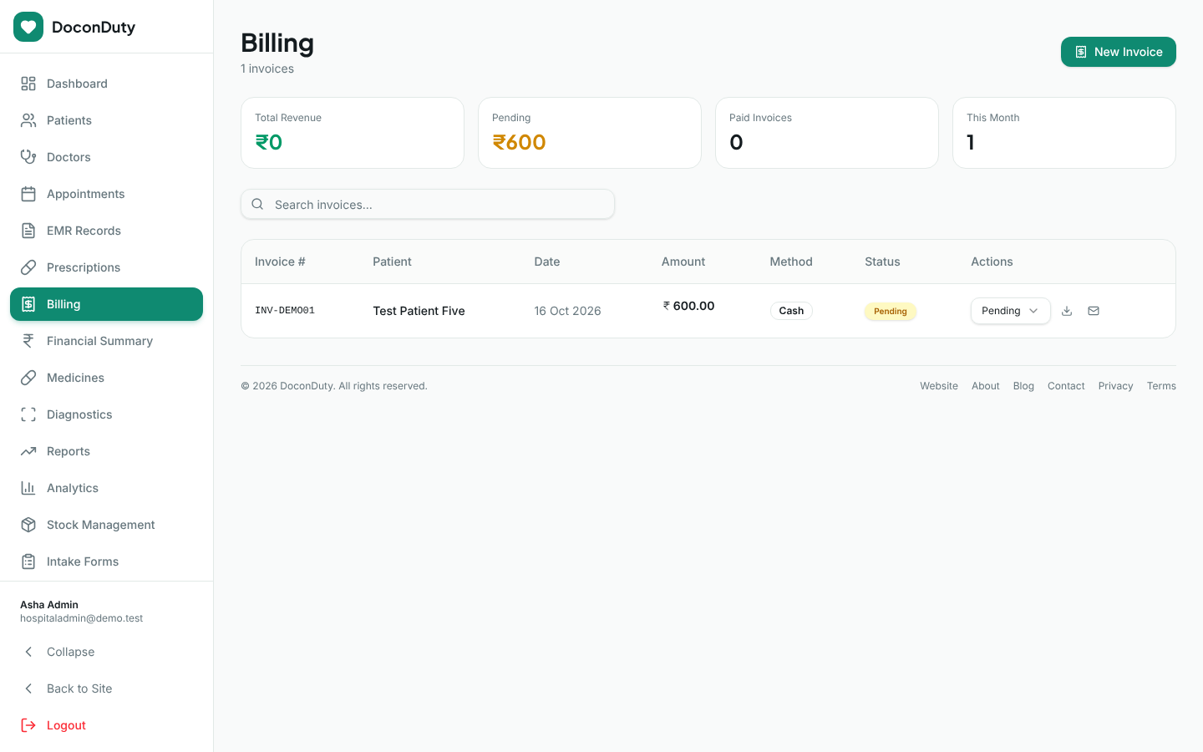The image size is (1203, 752).
Task: Click the EMR Records document icon
Action: click(x=28, y=231)
